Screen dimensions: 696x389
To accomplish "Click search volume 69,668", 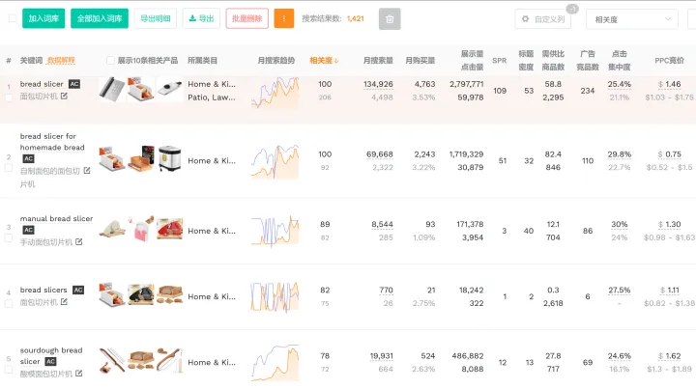I will 380,154.
